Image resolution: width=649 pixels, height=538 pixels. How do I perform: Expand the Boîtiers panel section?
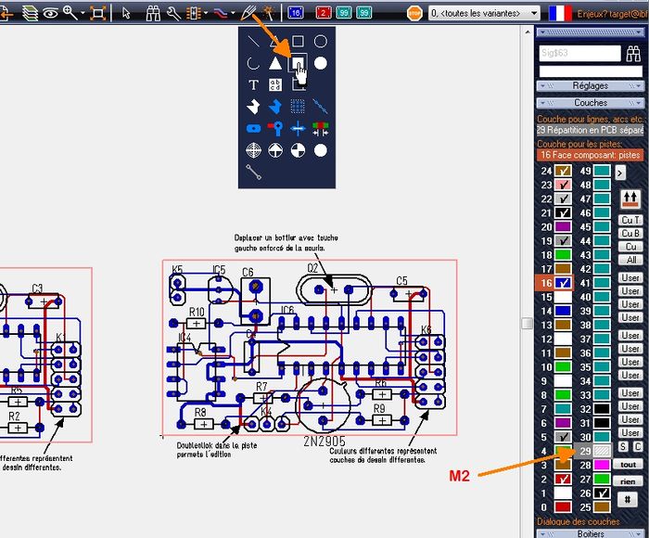590,533
